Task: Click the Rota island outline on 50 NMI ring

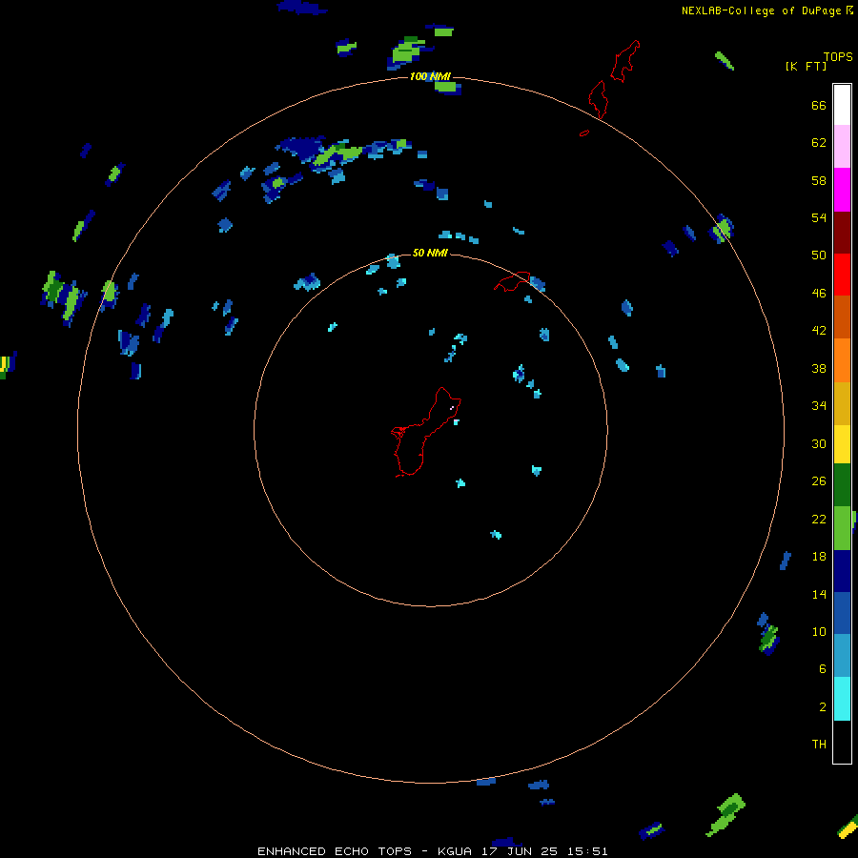Action: [513, 281]
